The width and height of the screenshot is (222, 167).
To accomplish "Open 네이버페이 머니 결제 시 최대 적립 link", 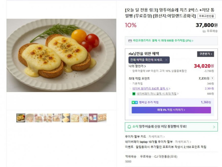I will tap(157, 94).
